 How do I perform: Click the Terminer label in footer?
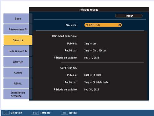[45, 113]
